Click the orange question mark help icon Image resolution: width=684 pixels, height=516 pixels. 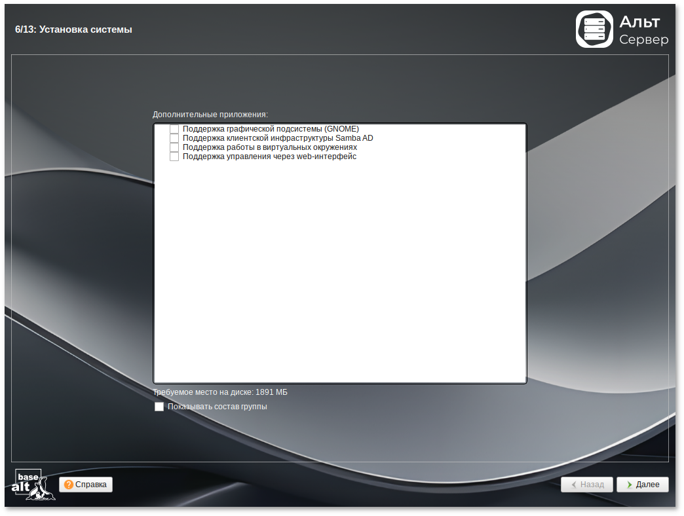coord(69,485)
